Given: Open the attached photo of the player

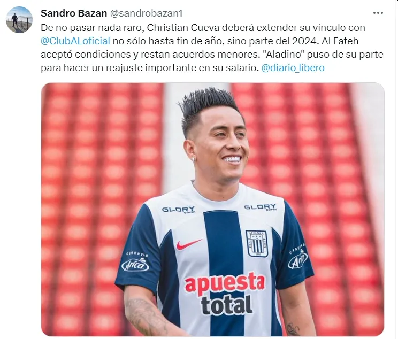Looking at the screenshot, I should click(212, 210).
